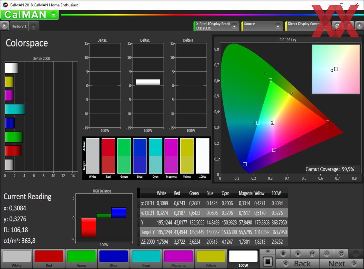The width and height of the screenshot is (364, 269).
Task: Click the DeltaC white bar in chart
Action: (x=148, y=82)
